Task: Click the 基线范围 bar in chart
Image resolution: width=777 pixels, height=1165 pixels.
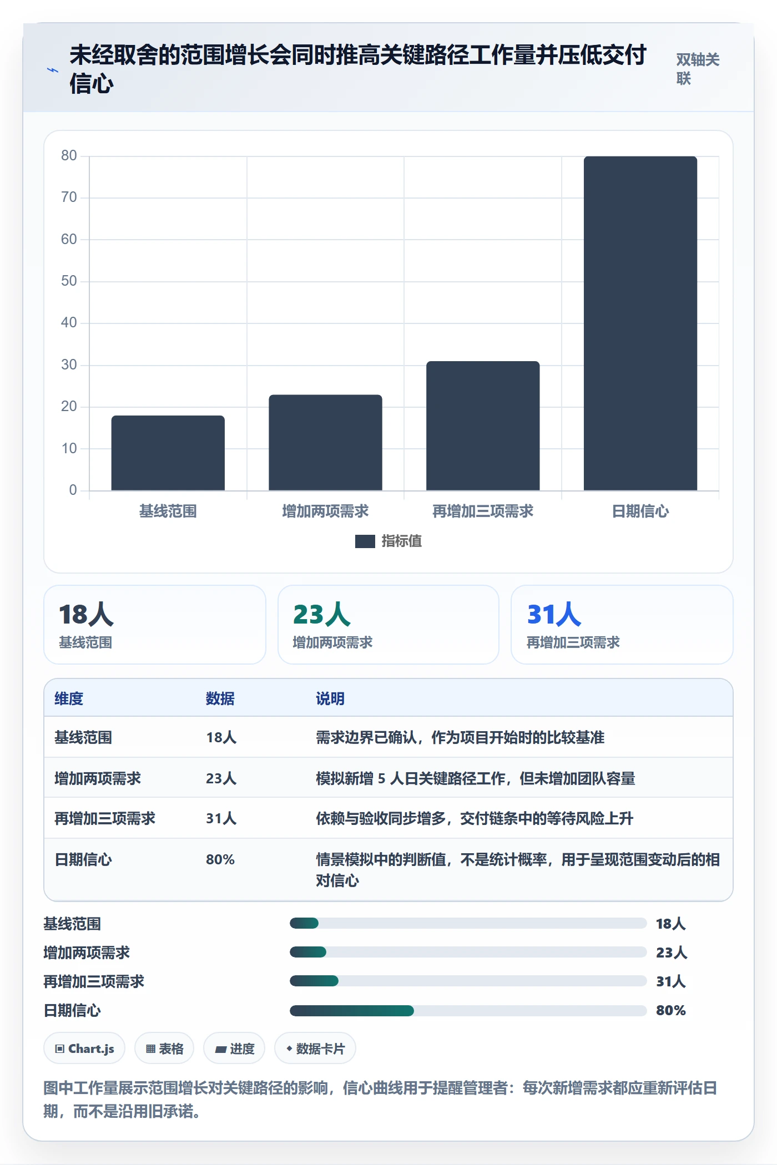Action: point(168,453)
